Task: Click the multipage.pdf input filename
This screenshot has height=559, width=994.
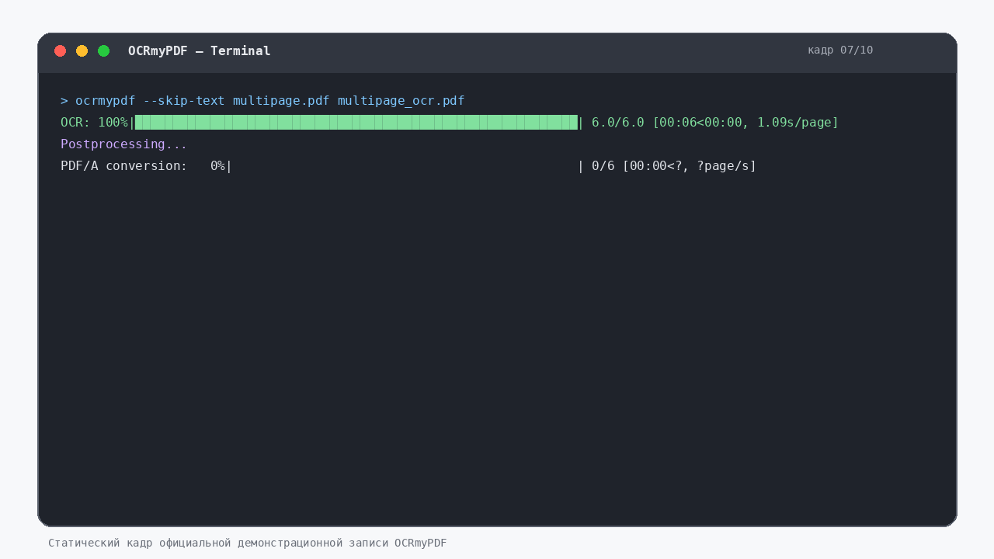Action: [x=281, y=101]
